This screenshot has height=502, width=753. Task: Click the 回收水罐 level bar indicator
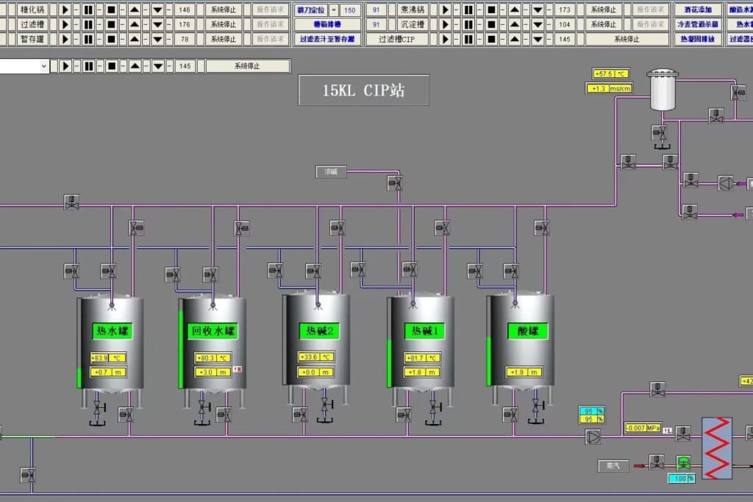pos(181,349)
